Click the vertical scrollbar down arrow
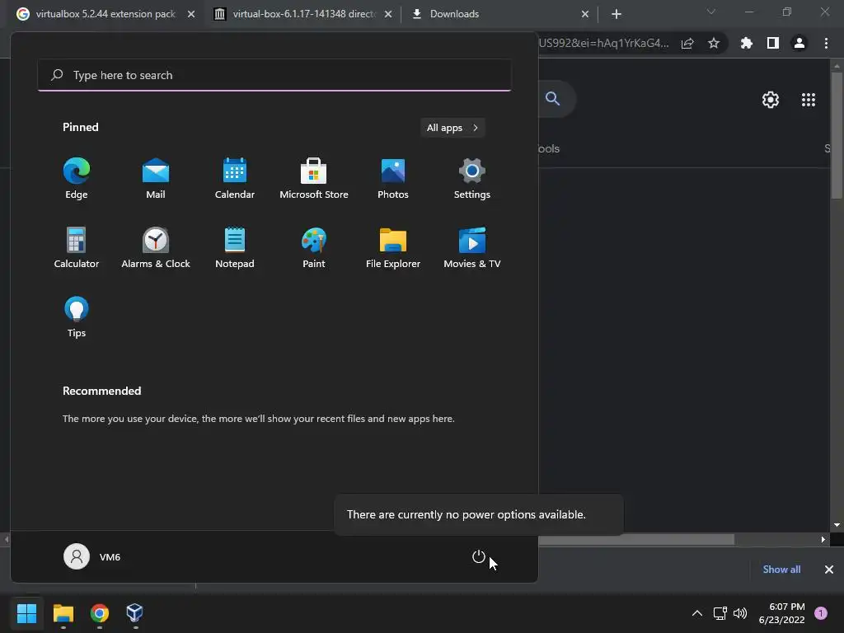Image resolution: width=844 pixels, height=633 pixels. click(837, 525)
